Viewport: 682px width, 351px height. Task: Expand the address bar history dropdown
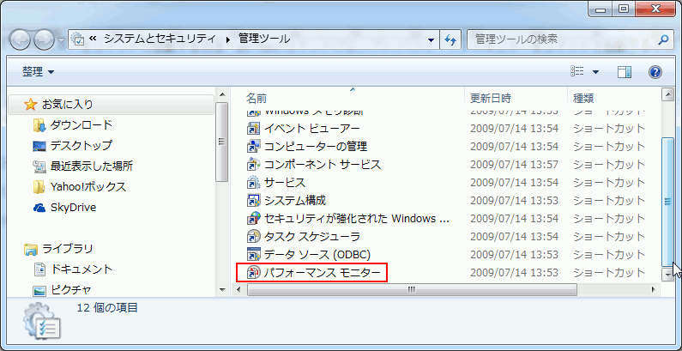tap(431, 39)
